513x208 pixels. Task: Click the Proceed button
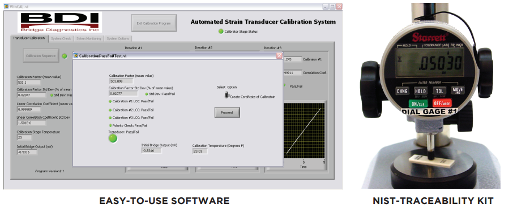pyautogui.click(x=227, y=112)
